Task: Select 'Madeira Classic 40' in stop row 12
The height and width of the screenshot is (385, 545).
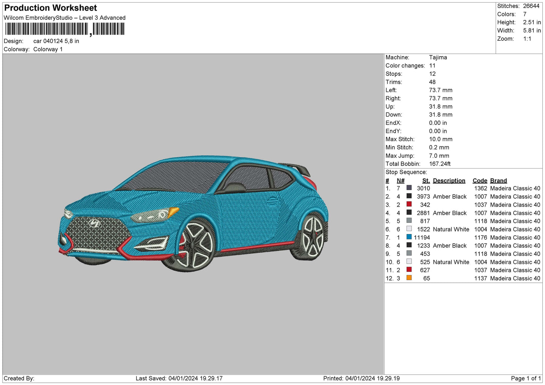Action: pyautogui.click(x=515, y=279)
